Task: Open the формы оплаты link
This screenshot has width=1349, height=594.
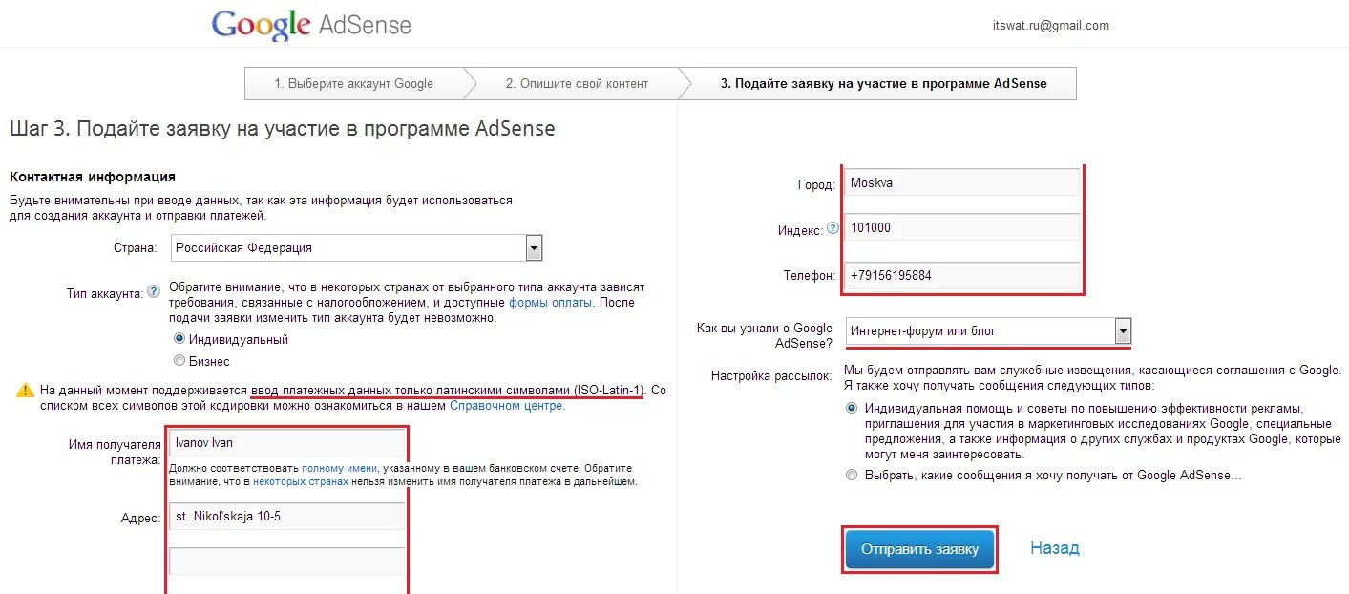Action: (551, 303)
